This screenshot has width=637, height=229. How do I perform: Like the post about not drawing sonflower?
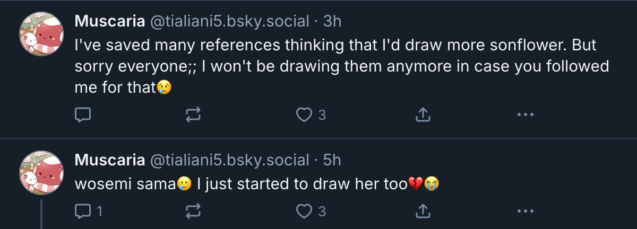click(304, 114)
